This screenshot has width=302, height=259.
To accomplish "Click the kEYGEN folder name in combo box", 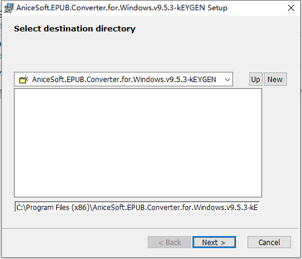I will click(203, 80).
